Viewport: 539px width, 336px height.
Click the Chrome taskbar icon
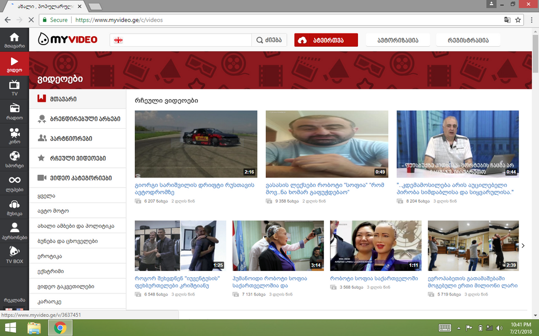point(60,328)
